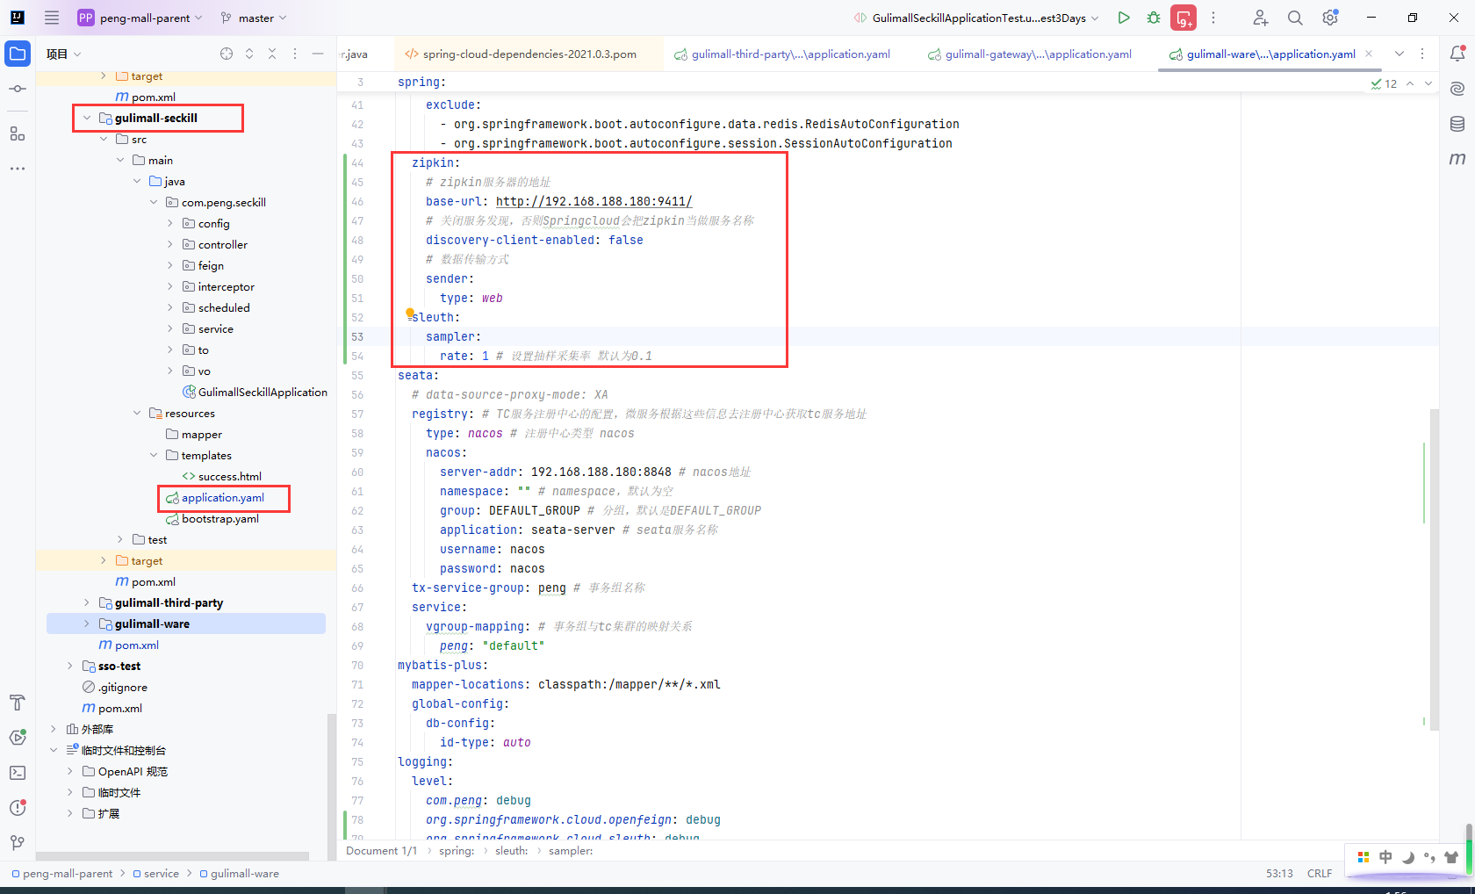This screenshot has width=1475, height=894.
Task: Open project panel options menu
Action: 295,54
